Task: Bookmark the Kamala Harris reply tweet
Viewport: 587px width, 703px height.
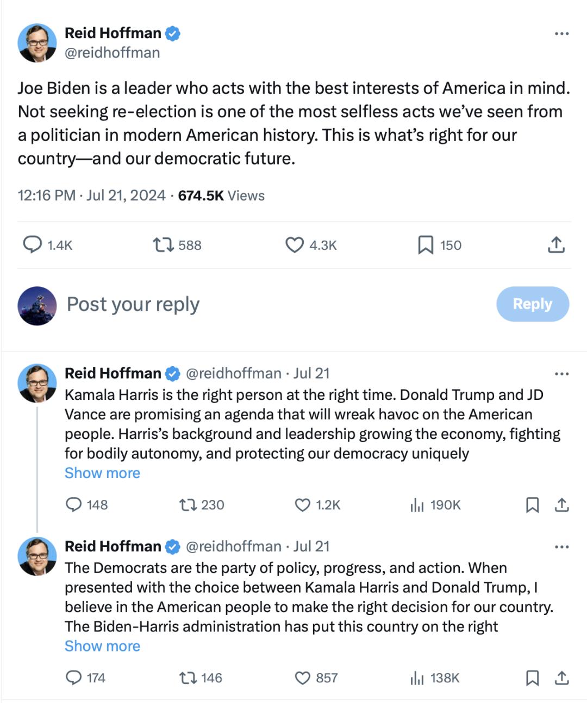Action: click(532, 505)
